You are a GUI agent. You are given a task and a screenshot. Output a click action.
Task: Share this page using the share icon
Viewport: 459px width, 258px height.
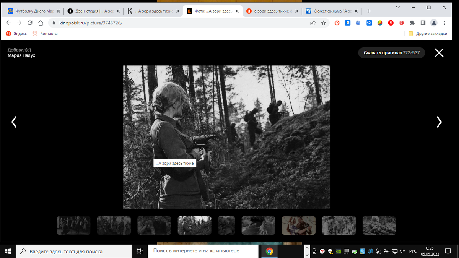(x=313, y=23)
